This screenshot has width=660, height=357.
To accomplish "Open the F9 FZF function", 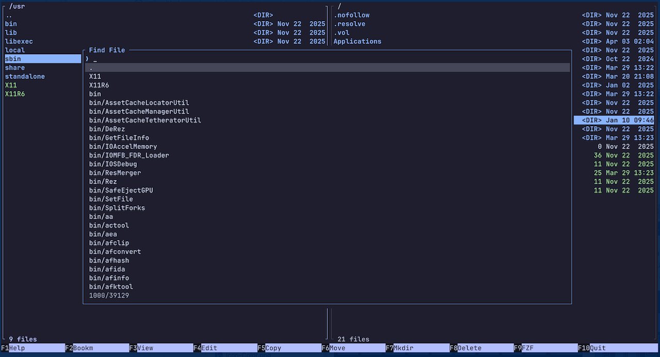I will pos(546,348).
